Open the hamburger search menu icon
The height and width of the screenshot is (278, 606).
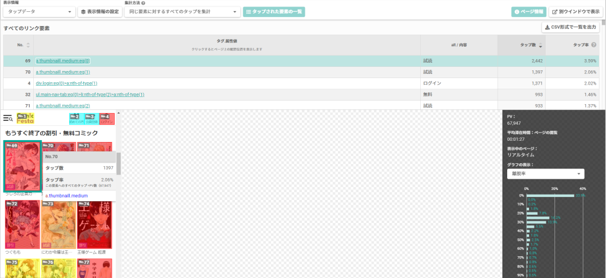tap(8, 118)
